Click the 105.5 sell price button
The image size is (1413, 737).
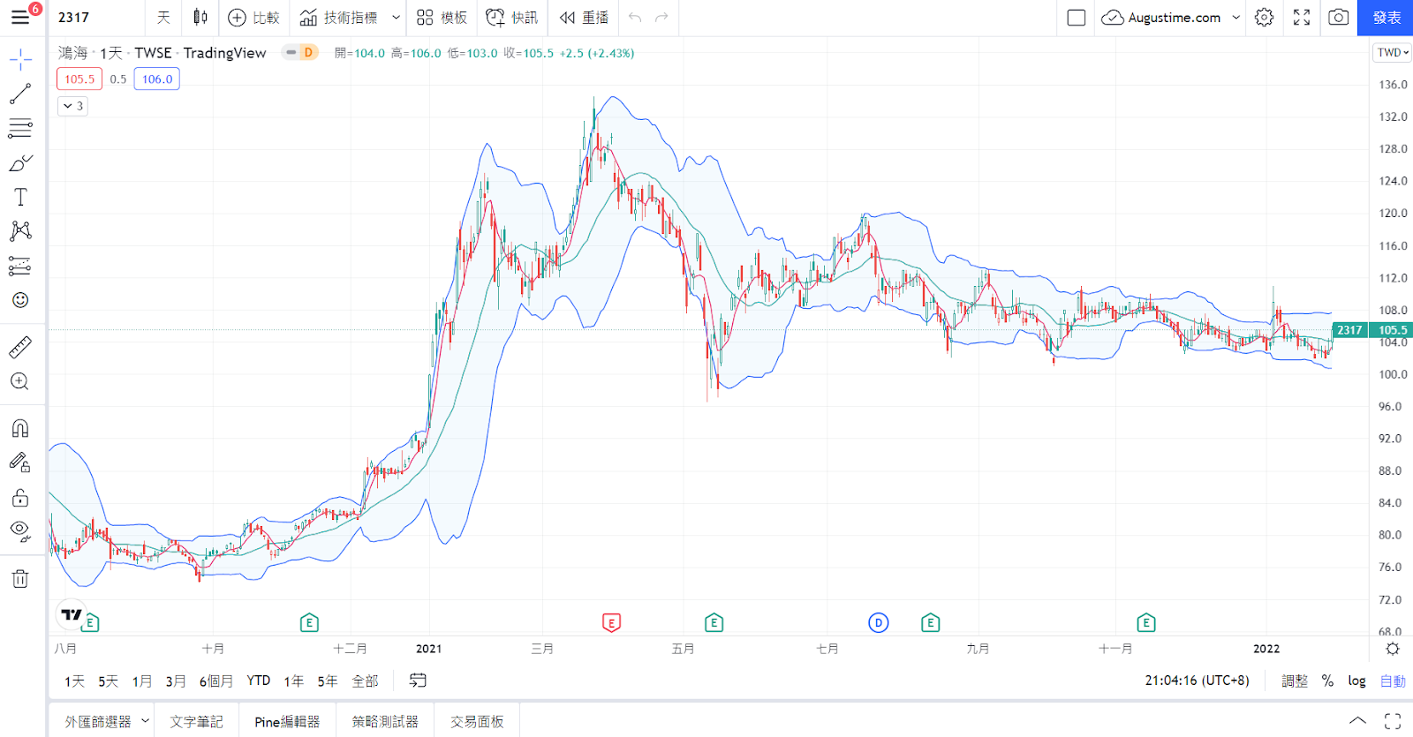pyautogui.click(x=79, y=79)
